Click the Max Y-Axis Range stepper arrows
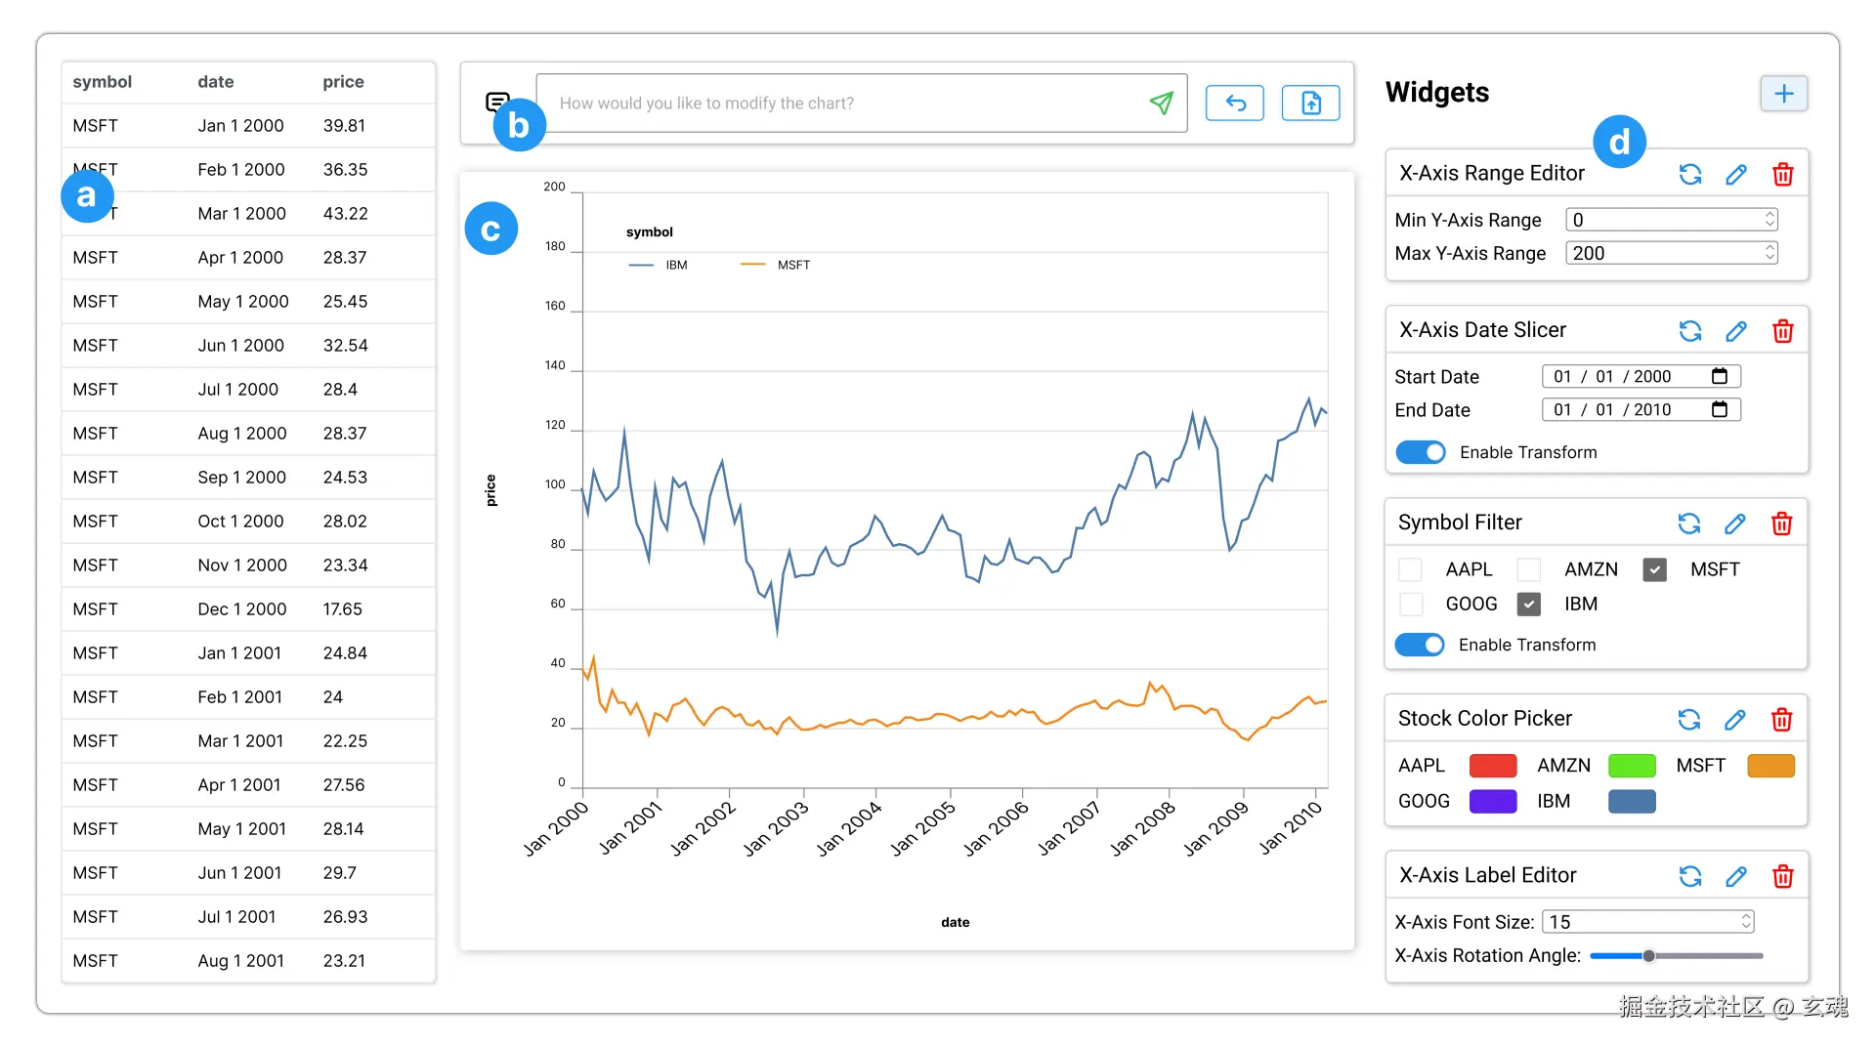Screen dimensions: 1876x1047 click(1769, 253)
